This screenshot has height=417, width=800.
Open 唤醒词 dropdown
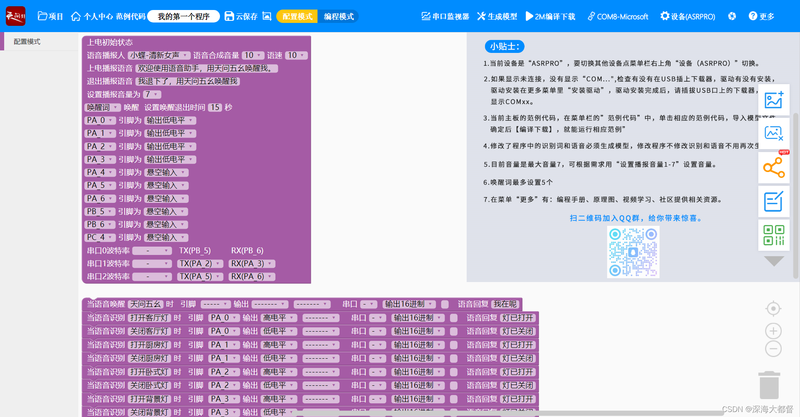pos(102,107)
